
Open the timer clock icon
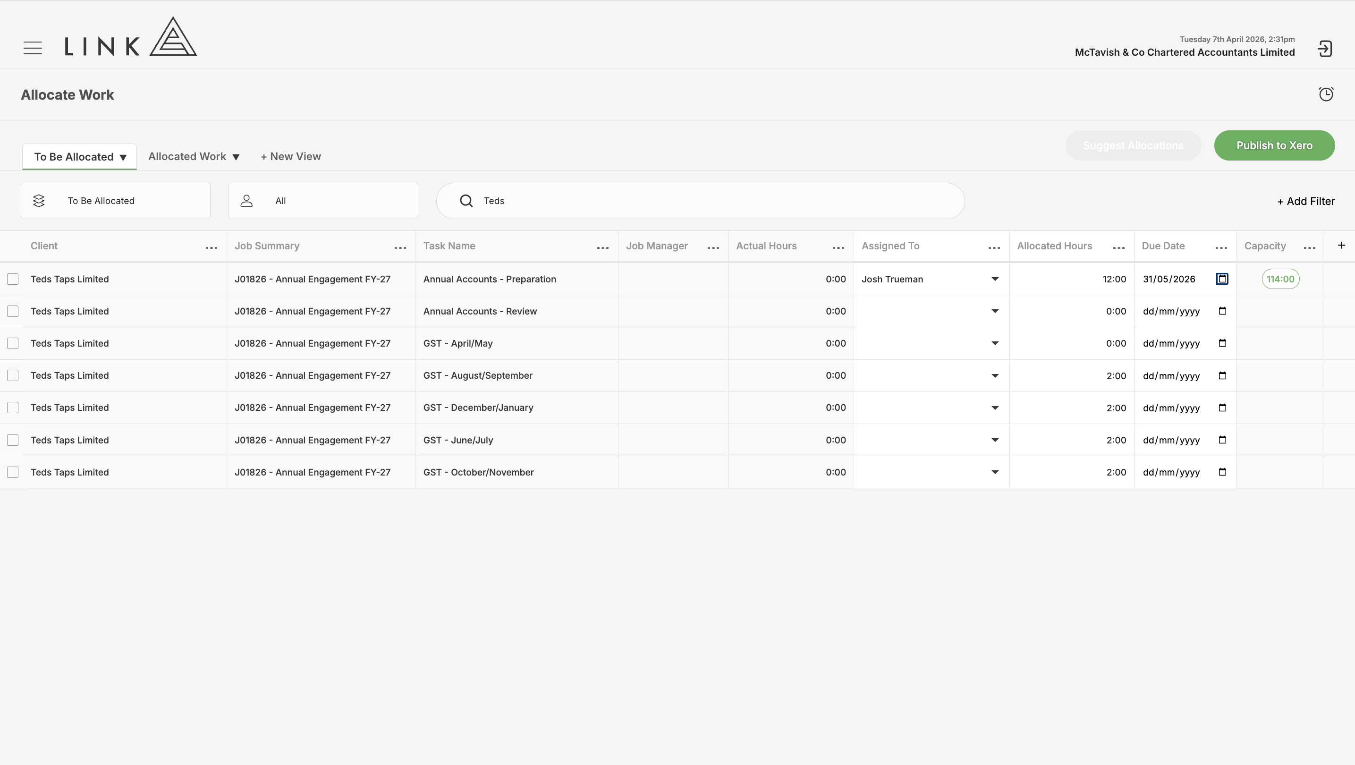tap(1326, 94)
